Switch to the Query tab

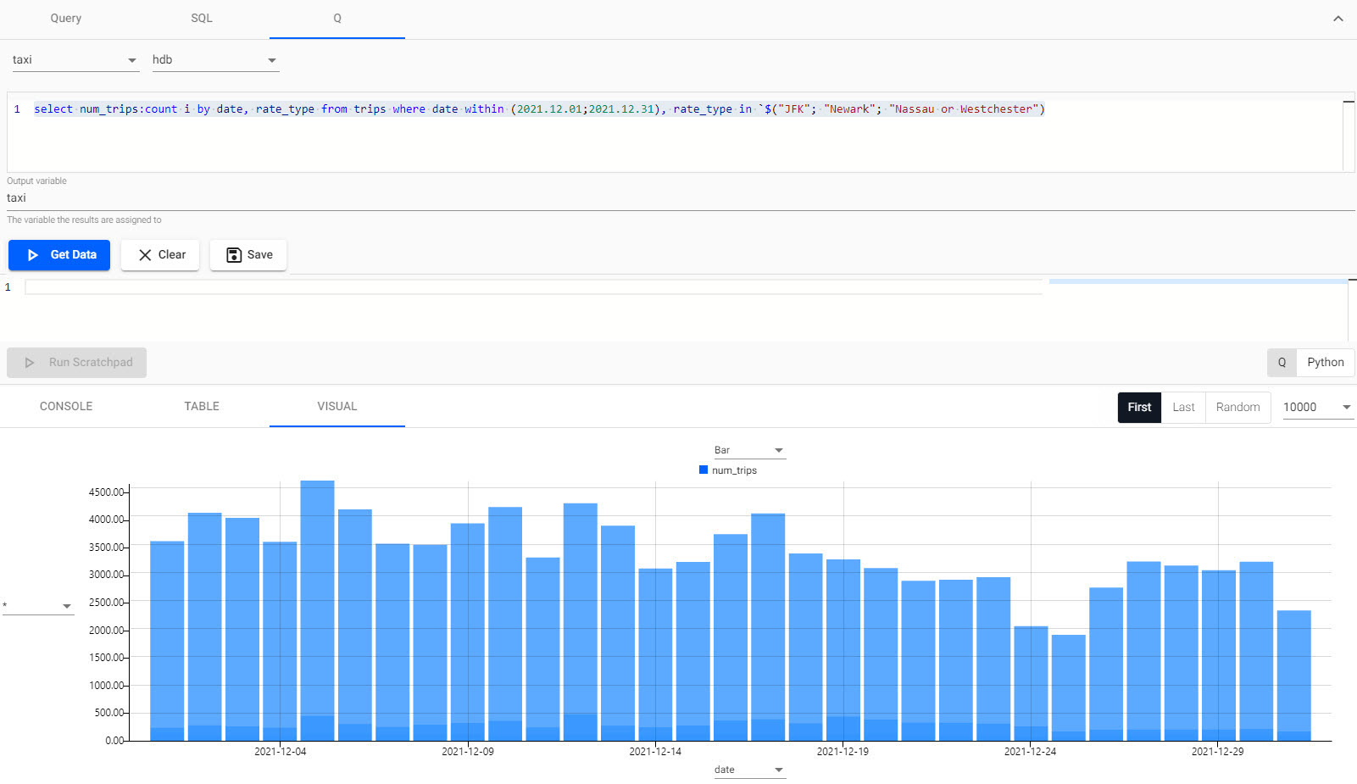tap(65, 18)
